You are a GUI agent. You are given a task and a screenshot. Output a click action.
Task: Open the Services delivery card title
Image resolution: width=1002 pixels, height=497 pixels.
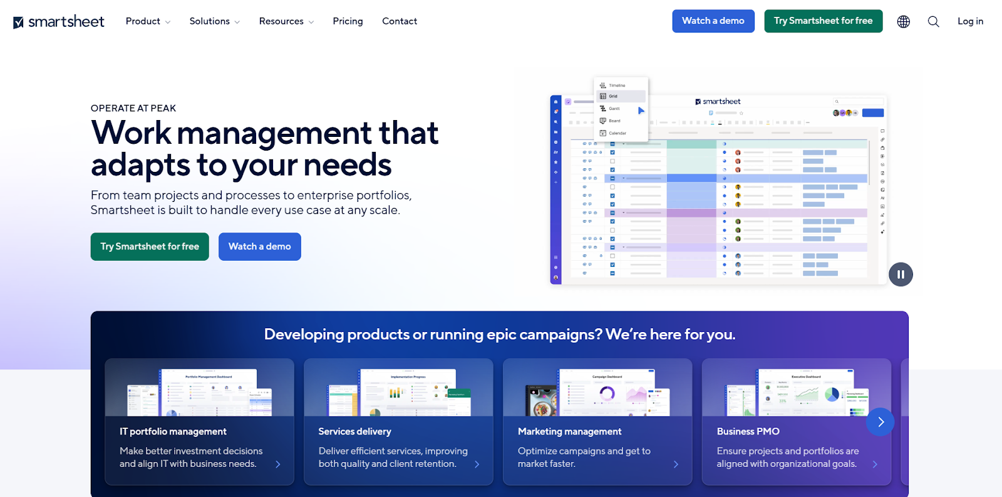tap(354, 431)
